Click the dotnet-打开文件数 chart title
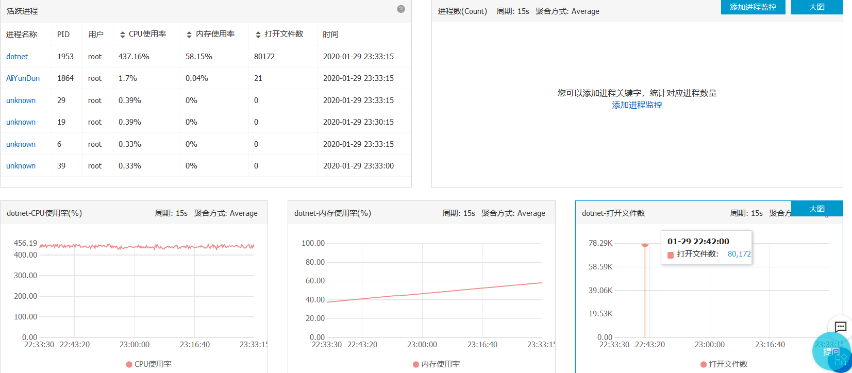The width and height of the screenshot is (852, 373). 613,213
